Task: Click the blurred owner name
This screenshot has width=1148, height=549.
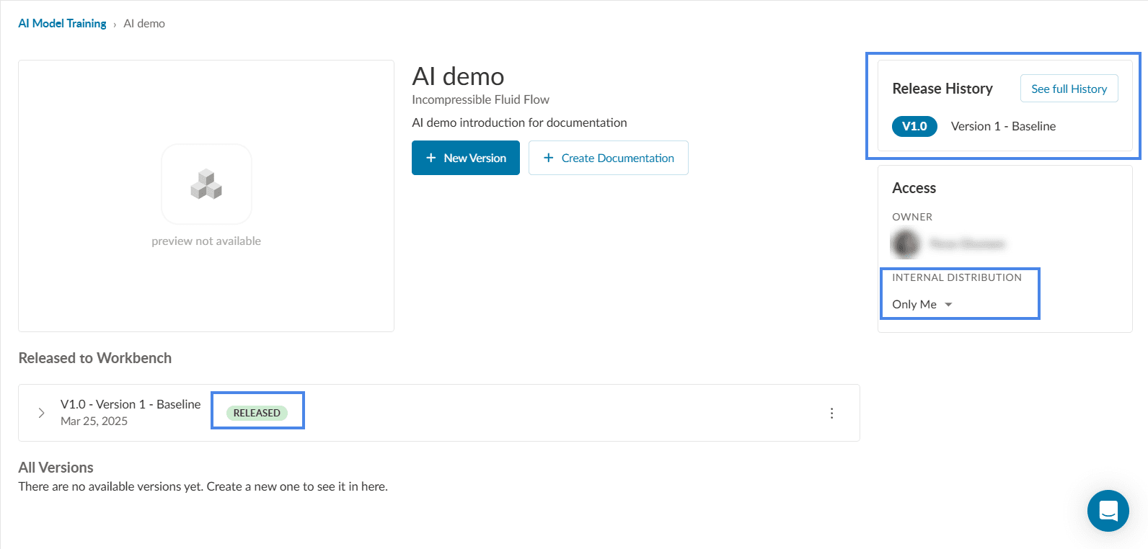Action: [966, 244]
